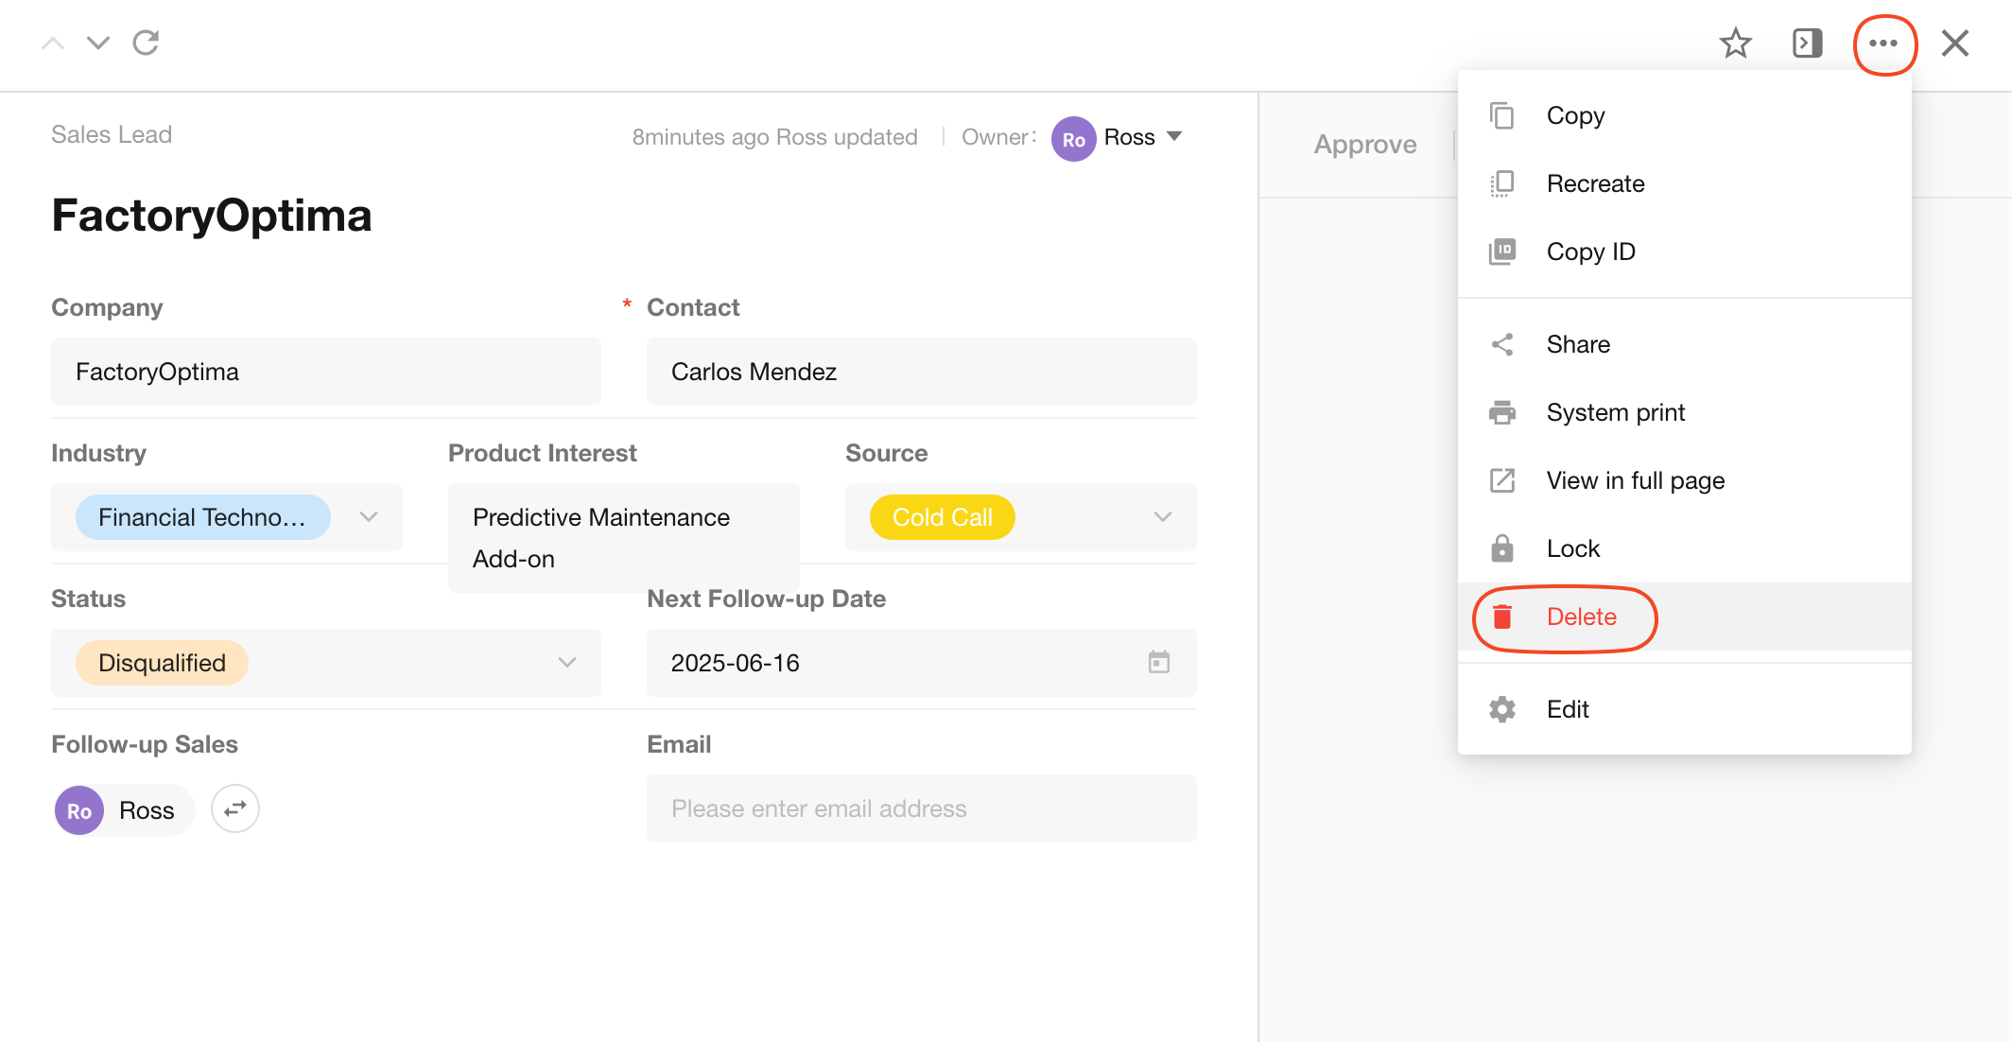
Task: Go to next record with down arrow
Action: click(x=98, y=43)
